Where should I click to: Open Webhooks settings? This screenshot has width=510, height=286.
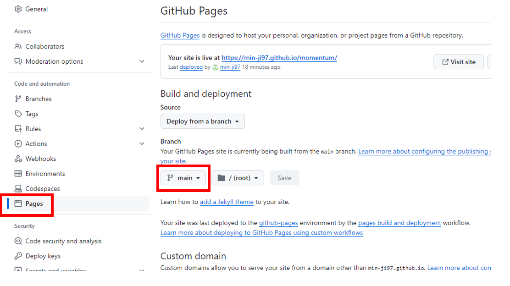tap(41, 159)
